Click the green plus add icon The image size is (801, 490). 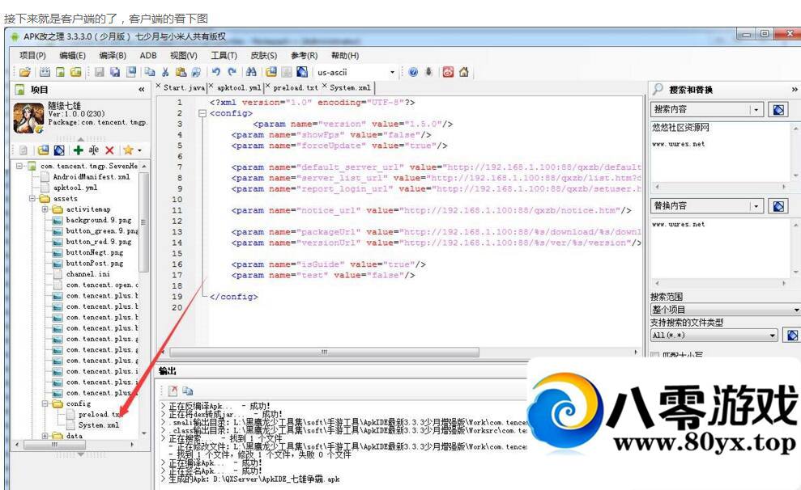click(x=78, y=150)
